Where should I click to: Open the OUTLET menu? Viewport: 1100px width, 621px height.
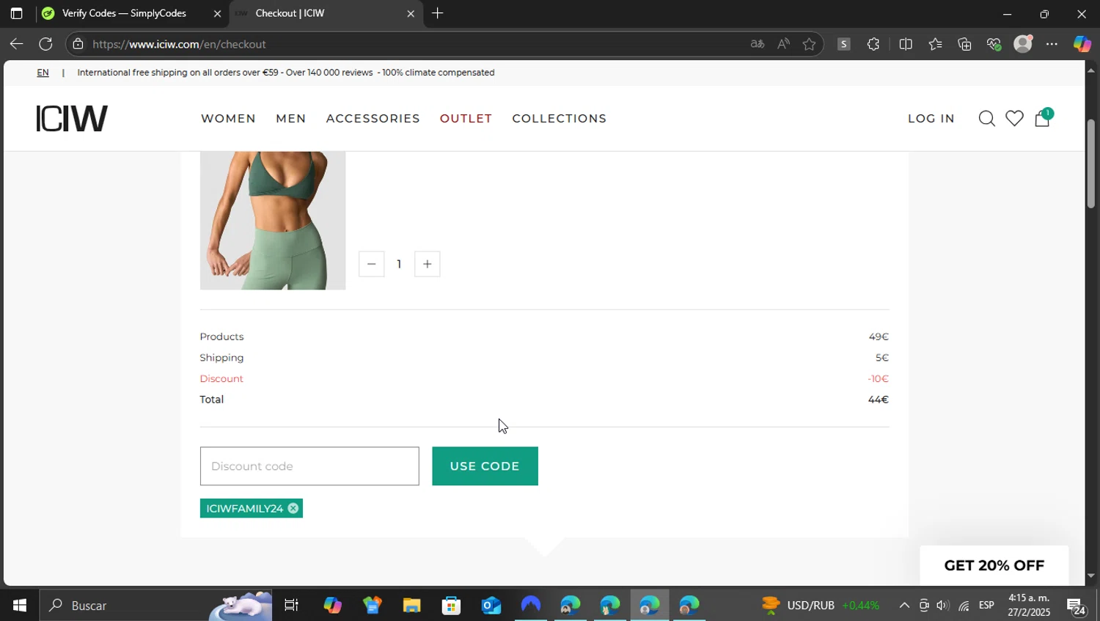(466, 118)
